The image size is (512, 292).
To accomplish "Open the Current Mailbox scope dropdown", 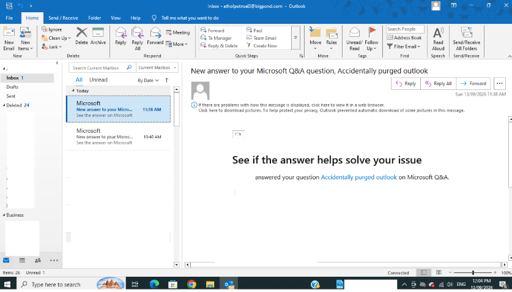I will click(x=157, y=67).
